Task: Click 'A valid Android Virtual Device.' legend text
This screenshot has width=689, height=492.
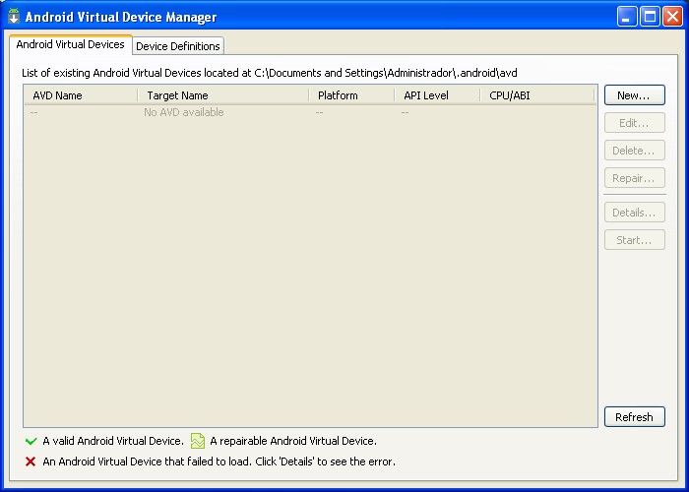Action: (113, 441)
